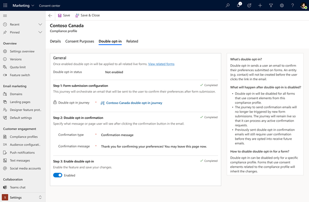Click the Teams chat icon in sidebar
309x202 pixels.
coord(5,187)
